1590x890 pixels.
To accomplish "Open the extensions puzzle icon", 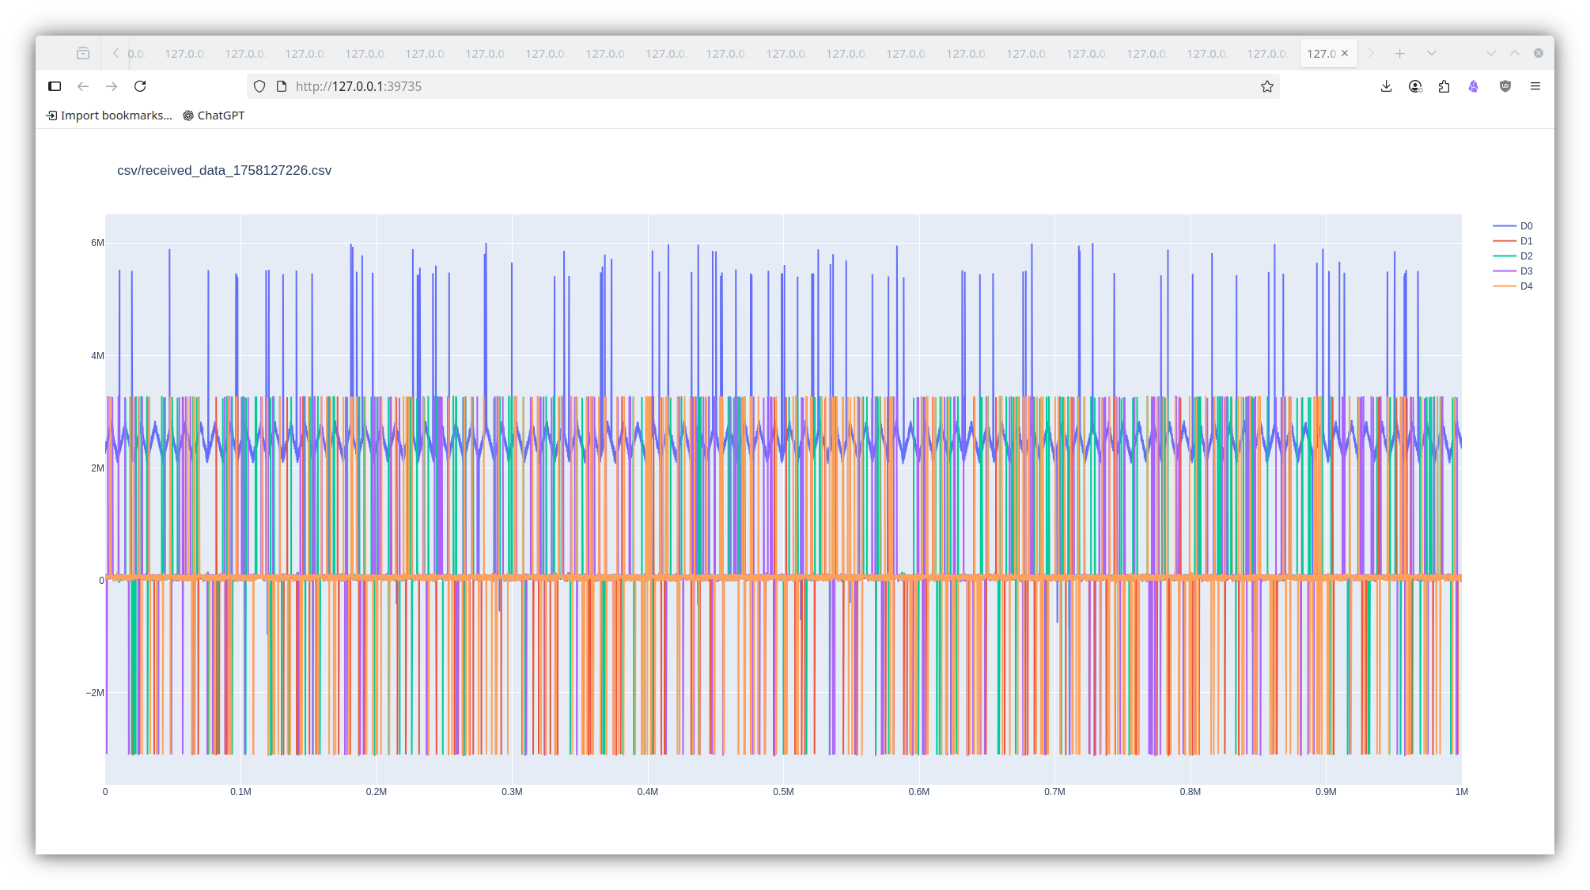I will (x=1444, y=86).
